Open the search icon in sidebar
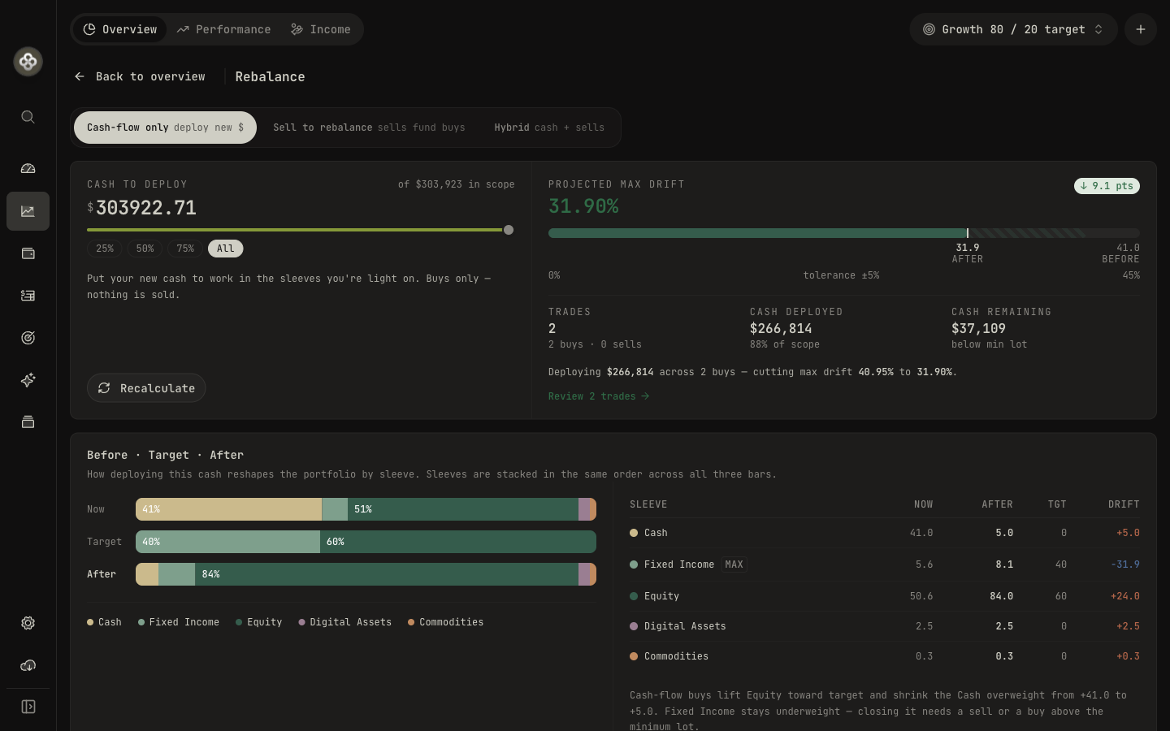The width and height of the screenshot is (1170, 731). coord(28,117)
